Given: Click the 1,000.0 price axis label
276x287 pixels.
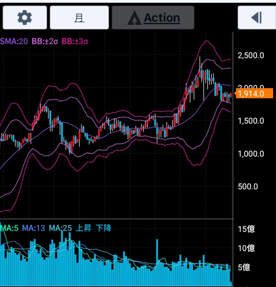Looking at the screenshot, I should coord(251,154).
